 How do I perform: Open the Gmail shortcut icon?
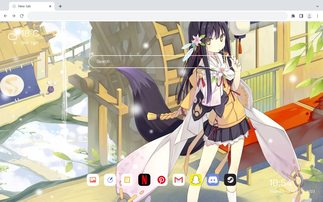[179, 180]
